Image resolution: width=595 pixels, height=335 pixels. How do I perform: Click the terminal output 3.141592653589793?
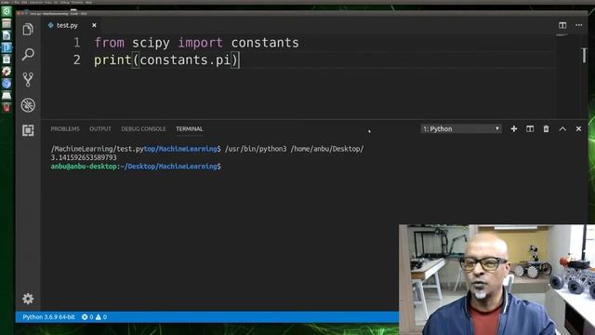click(x=84, y=157)
